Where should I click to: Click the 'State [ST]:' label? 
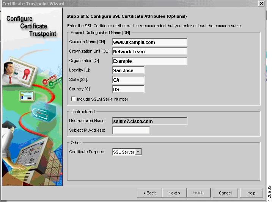tap(79, 79)
